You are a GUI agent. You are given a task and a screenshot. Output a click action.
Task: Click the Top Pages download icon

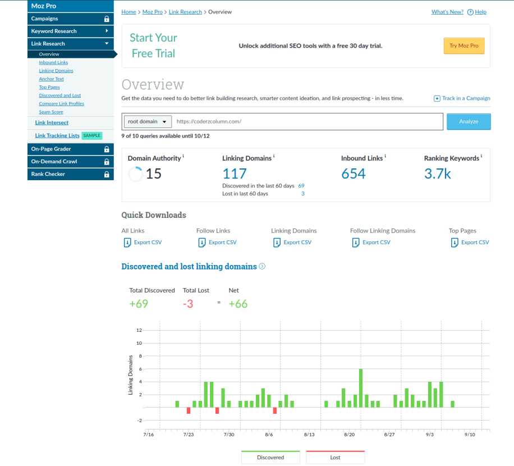coord(455,243)
